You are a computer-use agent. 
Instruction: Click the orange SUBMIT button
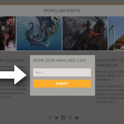tap(62, 84)
